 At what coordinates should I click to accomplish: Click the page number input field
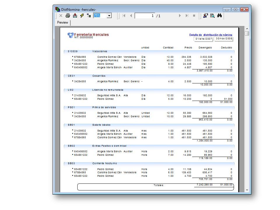pos(145,16)
